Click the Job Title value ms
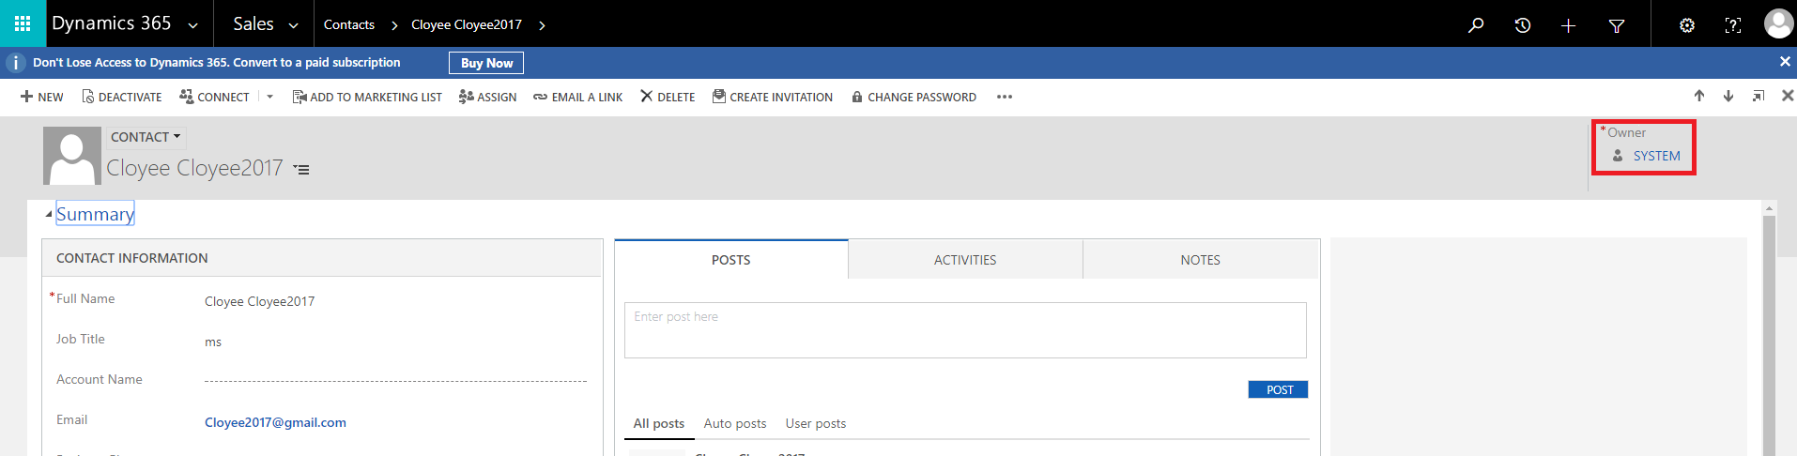 click(213, 342)
